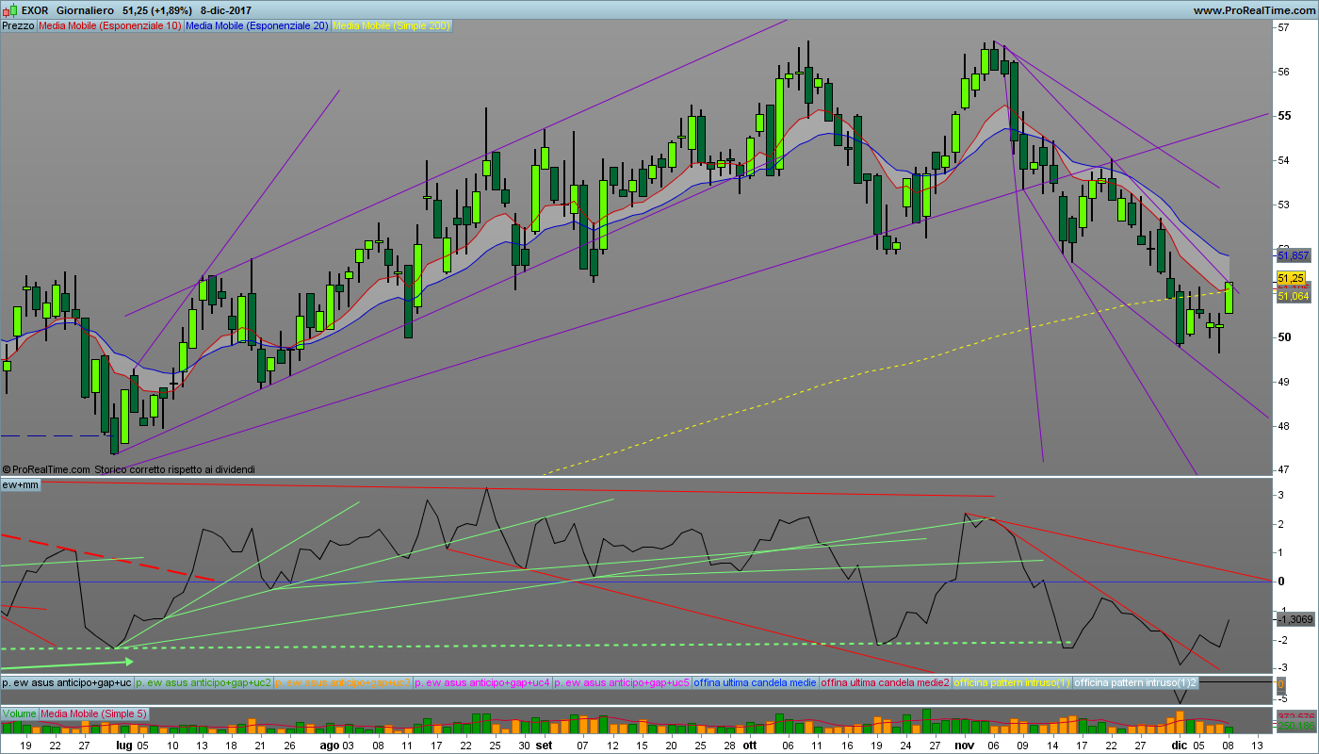Click the yellow 51,25 current price marker

[x=1291, y=279]
